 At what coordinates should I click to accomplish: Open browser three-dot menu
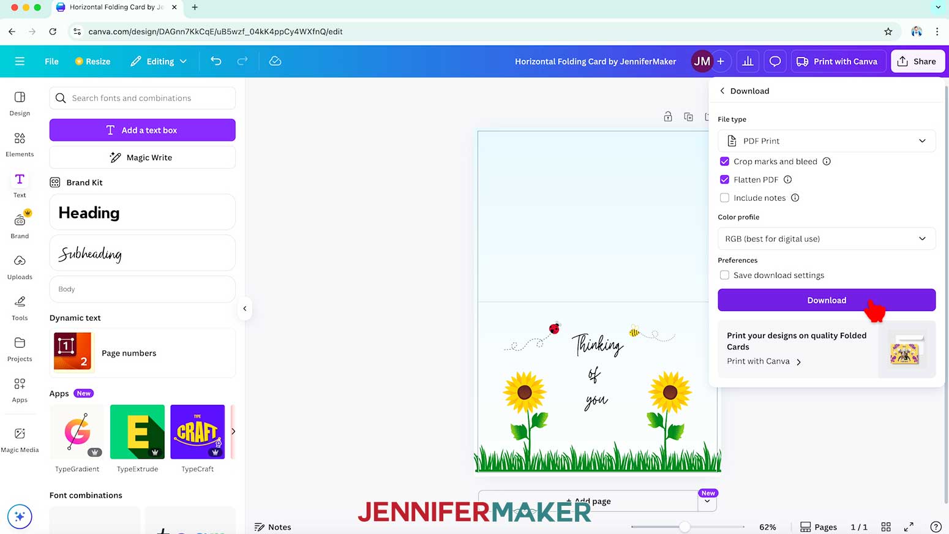click(937, 31)
